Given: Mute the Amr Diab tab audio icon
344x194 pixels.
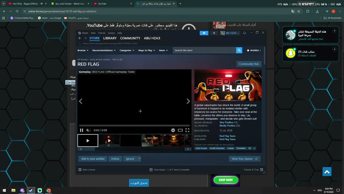Looking at the screenshot, I should point(41,4).
